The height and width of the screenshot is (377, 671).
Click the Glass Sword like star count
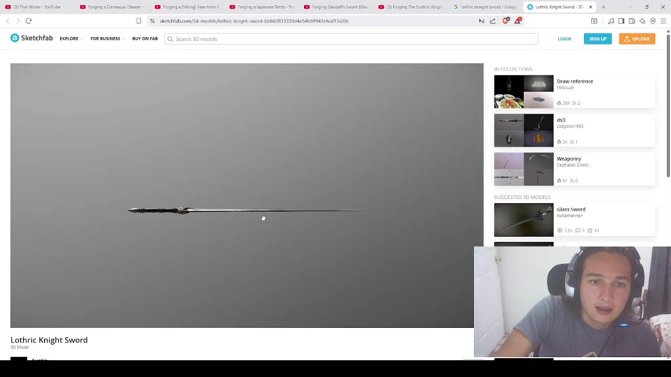[x=594, y=230]
